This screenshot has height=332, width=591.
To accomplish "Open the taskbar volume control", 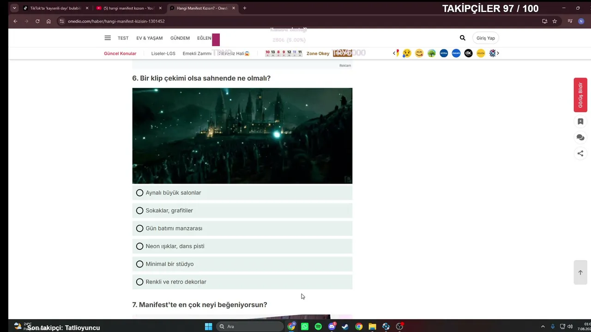I will click(570, 326).
